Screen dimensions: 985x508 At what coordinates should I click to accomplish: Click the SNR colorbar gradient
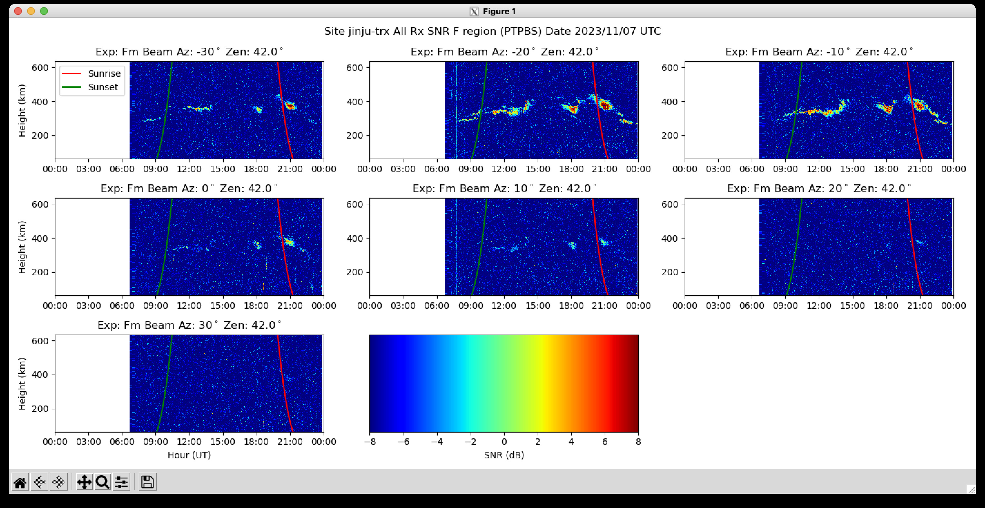point(504,383)
